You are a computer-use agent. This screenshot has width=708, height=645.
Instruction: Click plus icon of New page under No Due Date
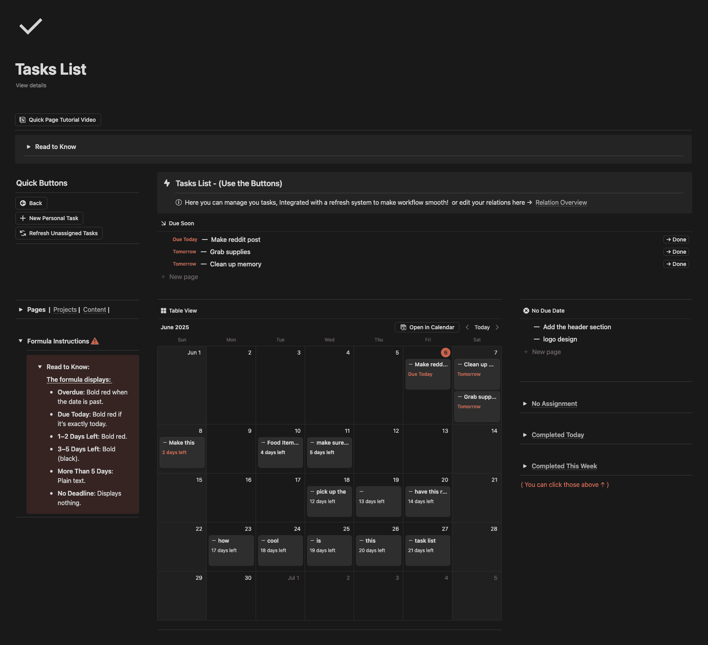(526, 352)
